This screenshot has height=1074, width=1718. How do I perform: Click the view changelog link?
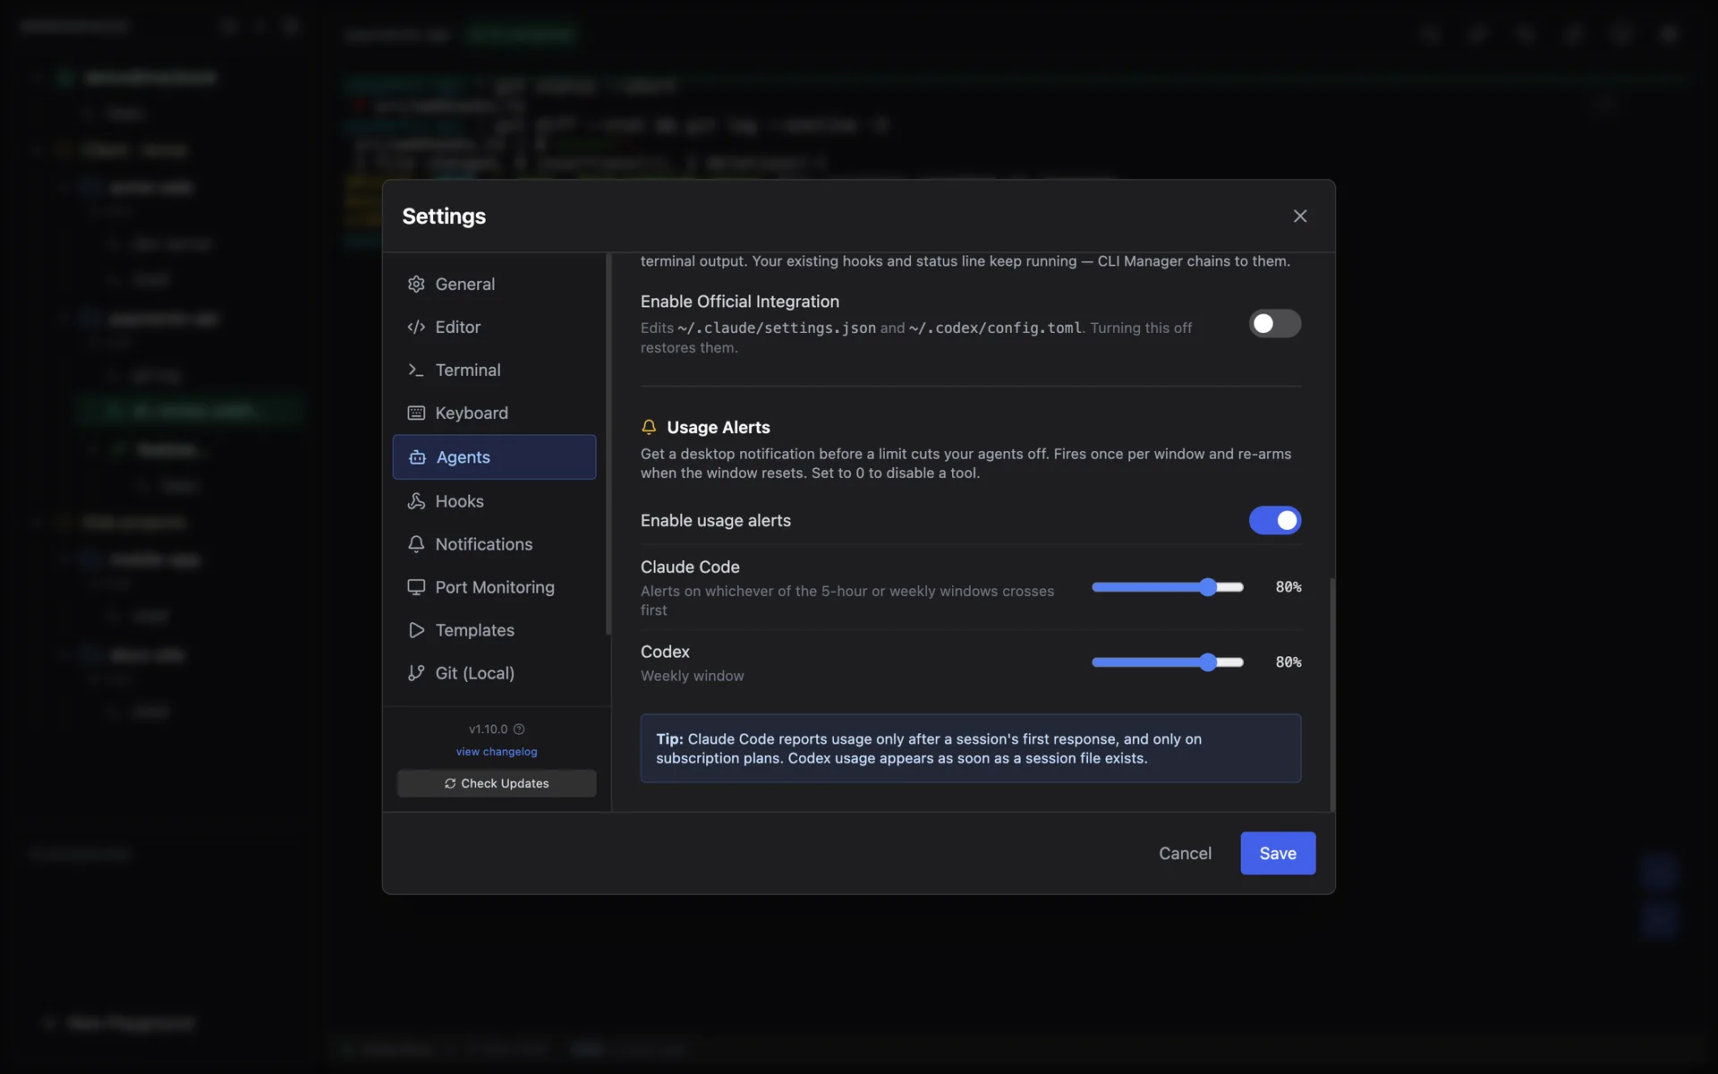click(x=497, y=752)
